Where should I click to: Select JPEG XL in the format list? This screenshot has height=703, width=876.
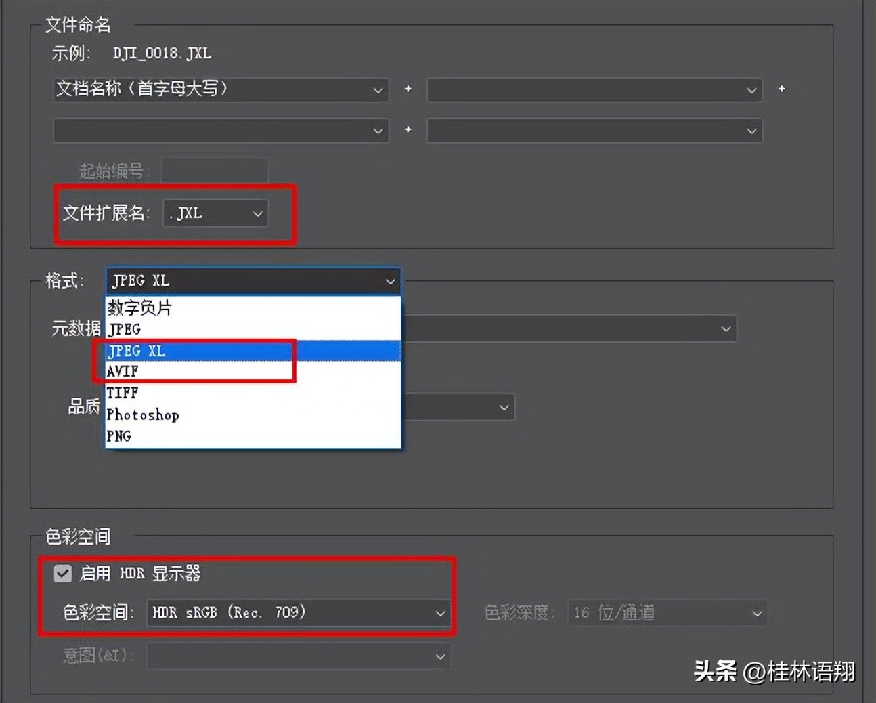tap(253, 351)
